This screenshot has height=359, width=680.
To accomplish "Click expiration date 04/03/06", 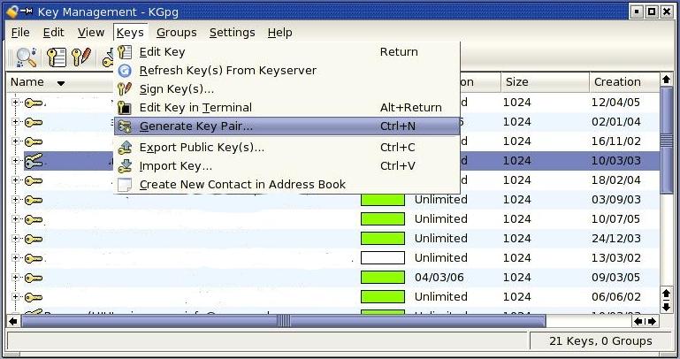I will click(439, 278).
